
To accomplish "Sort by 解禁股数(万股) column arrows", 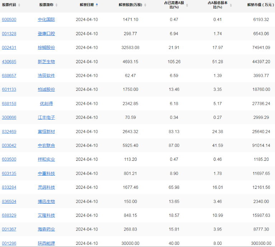I will (145, 5).
